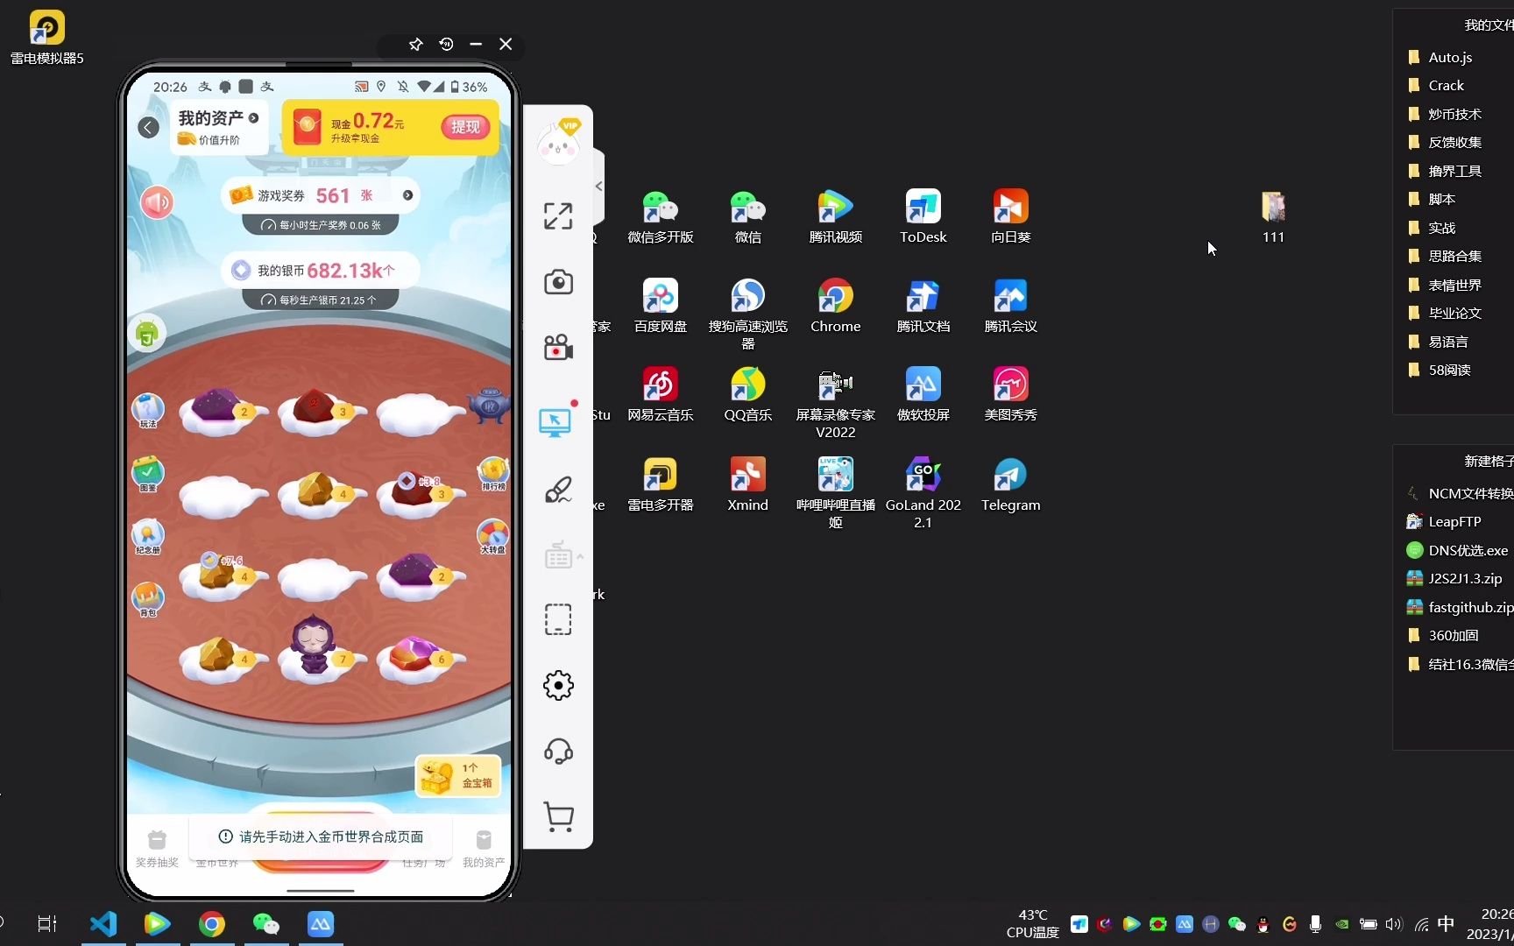Screen dimensions: 1514x946
Task: Open 腾讯视频 desktop shortcut
Action: click(x=836, y=217)
